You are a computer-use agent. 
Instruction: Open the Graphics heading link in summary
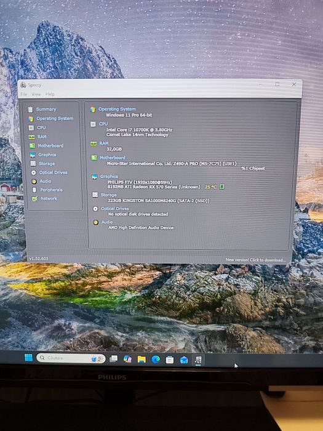109,177
